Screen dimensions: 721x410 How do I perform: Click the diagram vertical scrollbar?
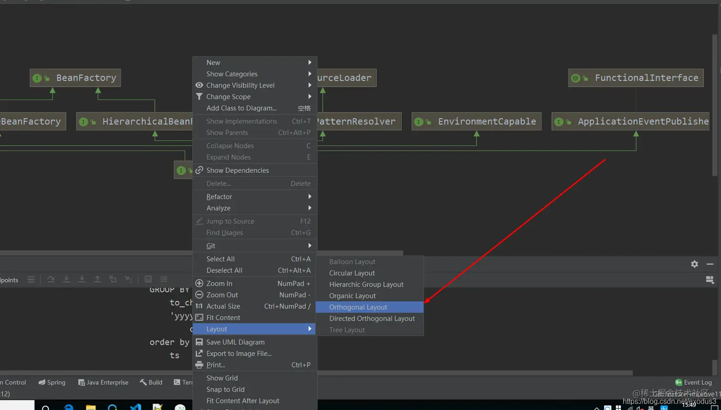point(715,105)
